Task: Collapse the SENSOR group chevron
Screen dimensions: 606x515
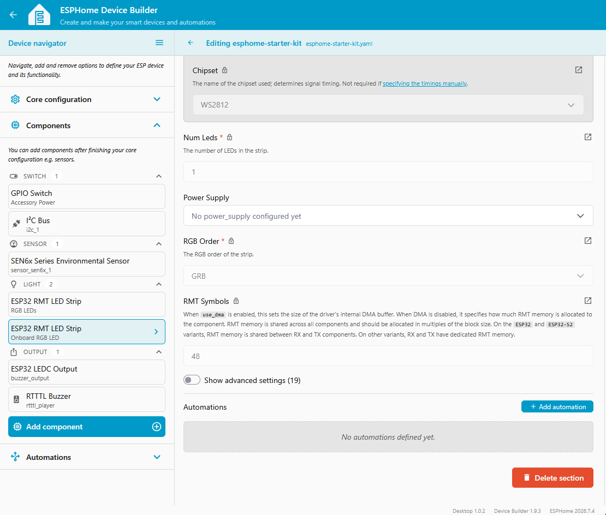Action: [x=159, y=244]
